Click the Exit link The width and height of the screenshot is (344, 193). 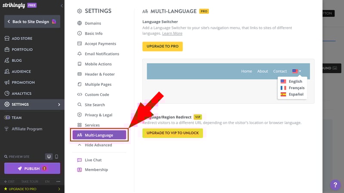9,181
